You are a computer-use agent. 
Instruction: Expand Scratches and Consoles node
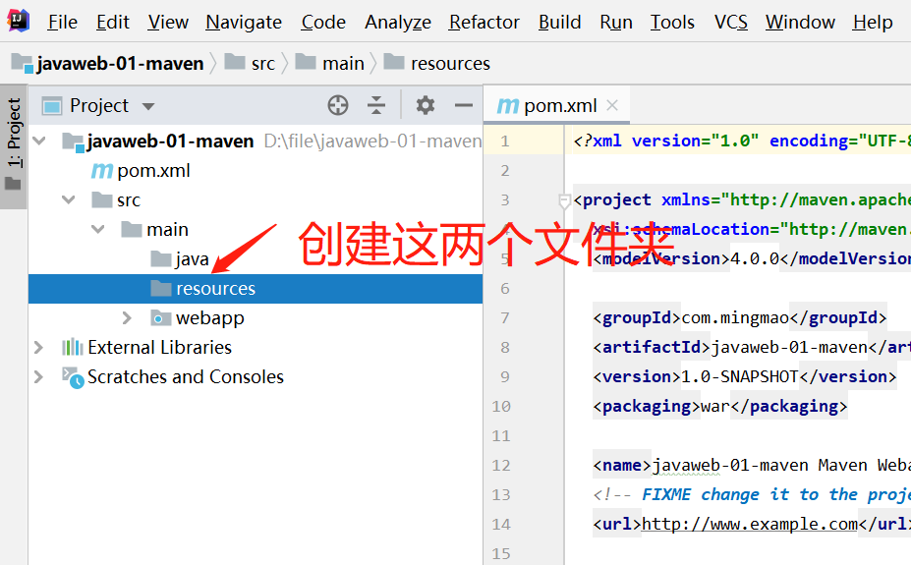[38, 377]
